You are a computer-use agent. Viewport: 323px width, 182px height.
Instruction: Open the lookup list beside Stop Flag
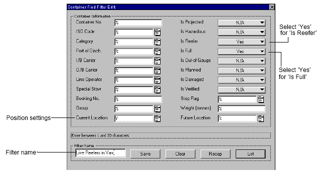261,99
